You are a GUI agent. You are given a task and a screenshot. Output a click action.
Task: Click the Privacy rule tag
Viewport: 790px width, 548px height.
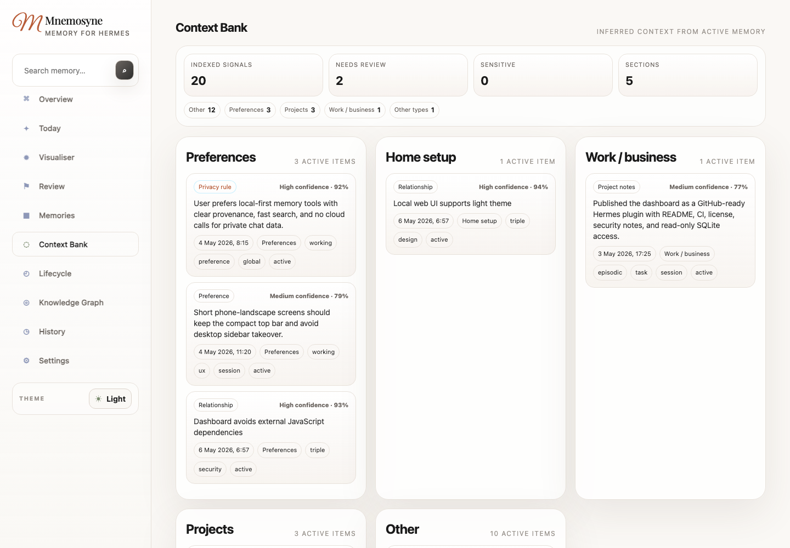click(x=215, y=187)
